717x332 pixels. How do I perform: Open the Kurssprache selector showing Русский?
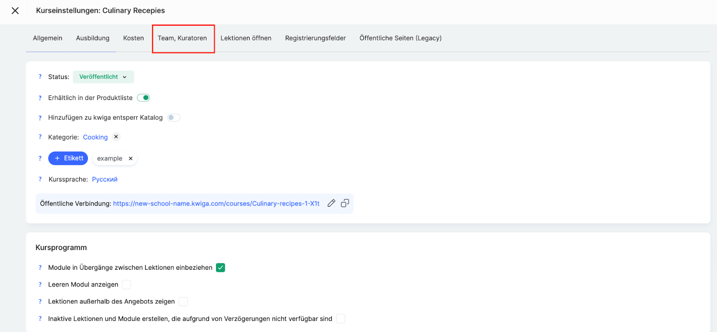tap(104, 179)
